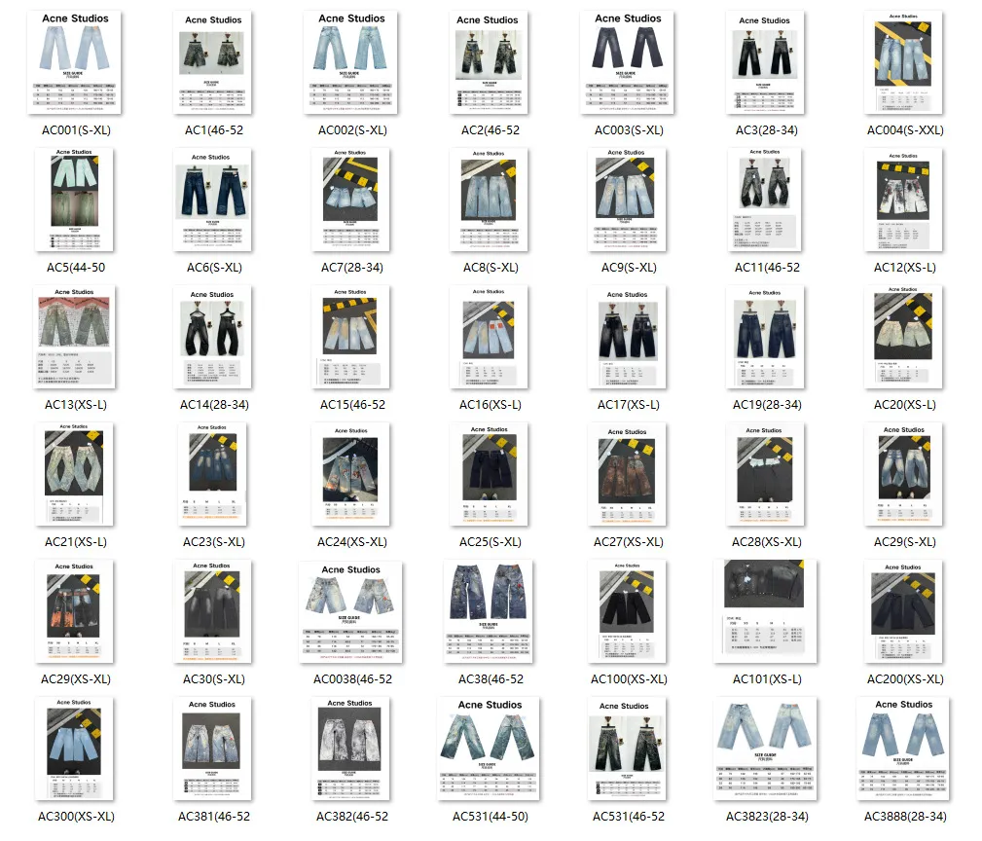The image size is (982, 841).
Task: Open the AC001(S-XL) thumbnail
Action: click(x=75, y=62)
